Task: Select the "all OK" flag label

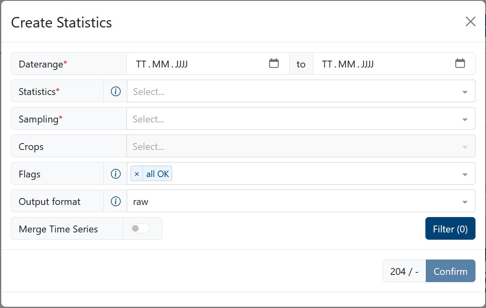Action: (158, 173)
